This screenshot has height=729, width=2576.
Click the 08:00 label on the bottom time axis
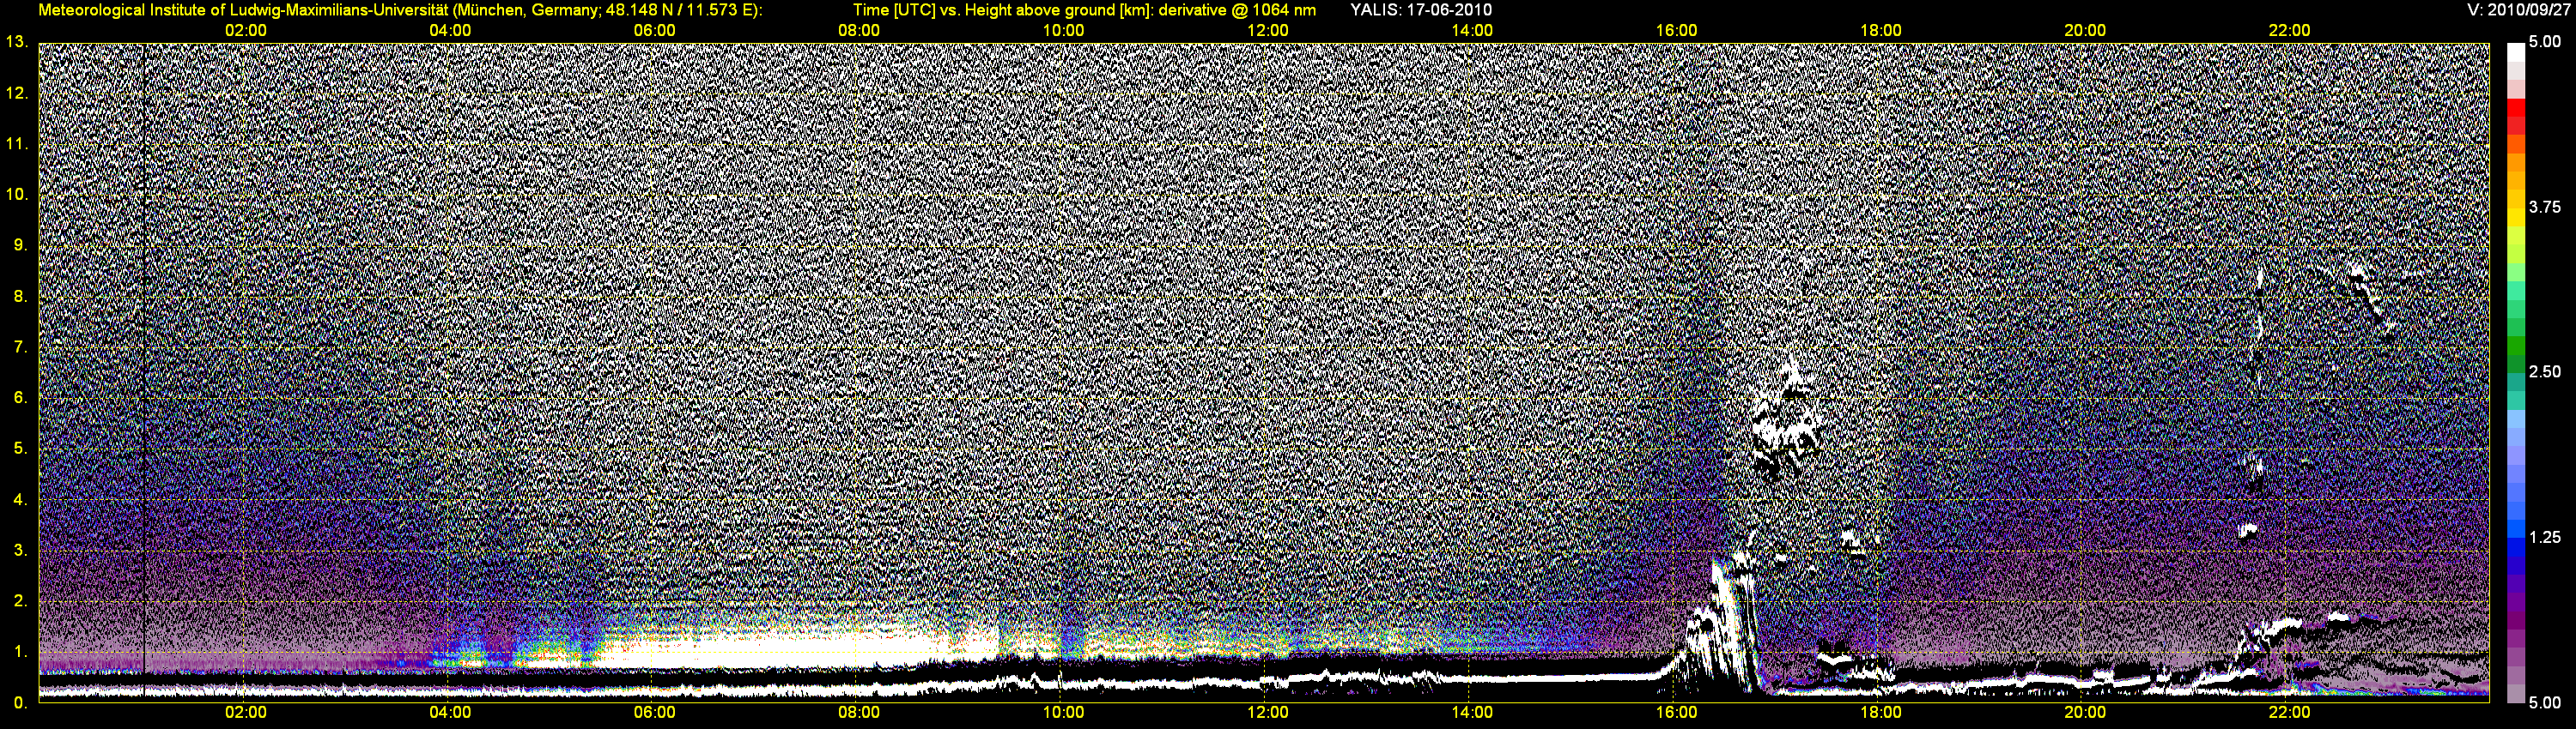point(859,712)
